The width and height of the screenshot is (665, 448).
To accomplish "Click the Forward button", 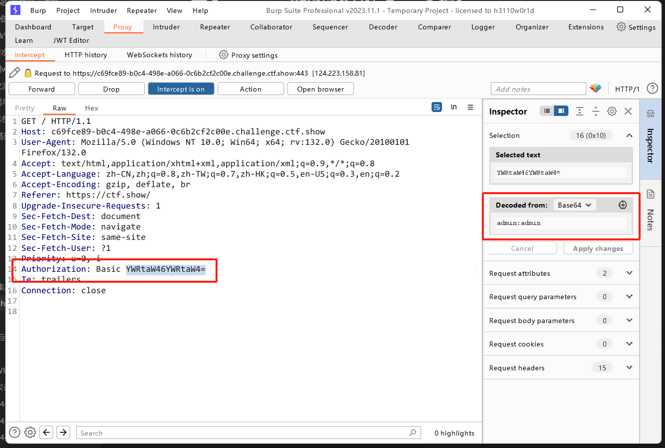I will pos(42,89).
